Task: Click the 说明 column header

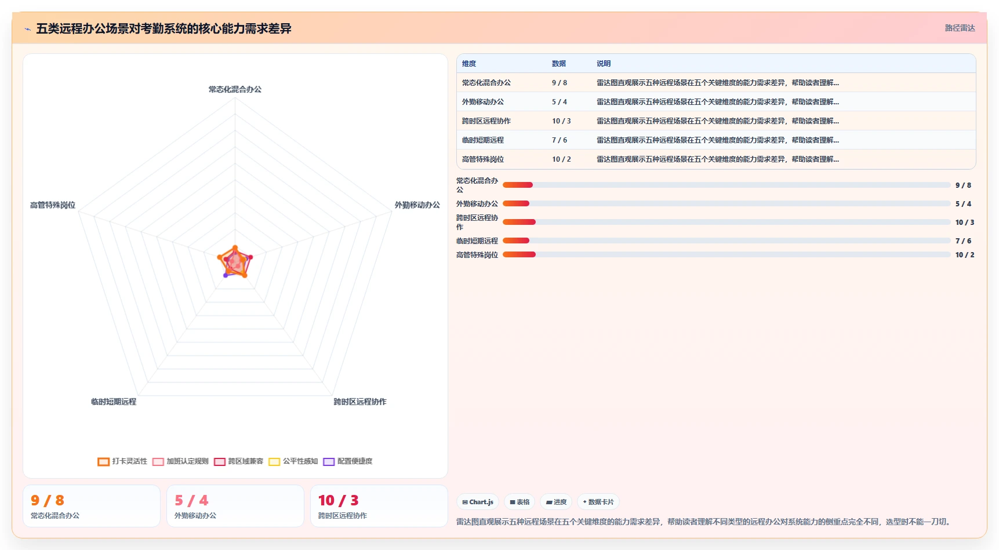Action: (x=604, y=64)
